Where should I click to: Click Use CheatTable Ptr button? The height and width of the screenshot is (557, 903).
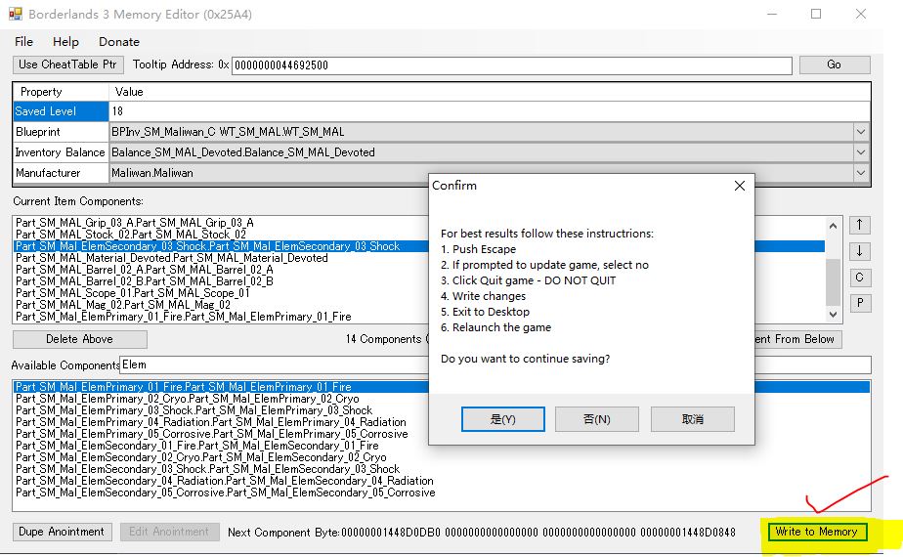point(68,64)
